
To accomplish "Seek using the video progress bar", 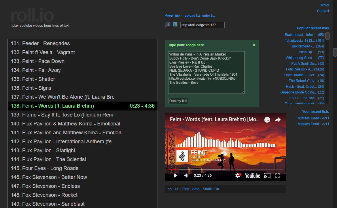I will [x=226, y=170].
